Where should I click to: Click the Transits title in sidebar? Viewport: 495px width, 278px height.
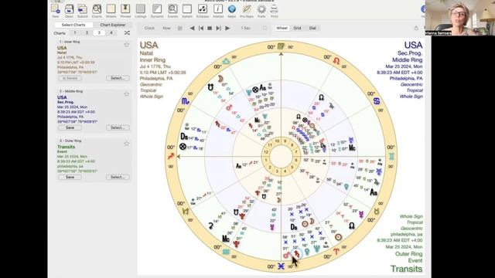point(66,147)
